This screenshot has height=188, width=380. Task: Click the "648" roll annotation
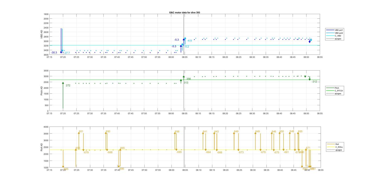[292, 131]
